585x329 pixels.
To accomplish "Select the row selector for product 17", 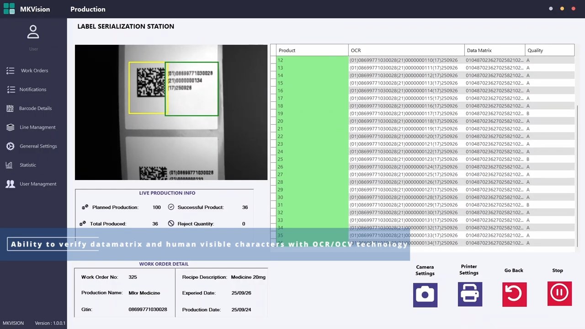I will pyautogui.click(x=273, y=98).
